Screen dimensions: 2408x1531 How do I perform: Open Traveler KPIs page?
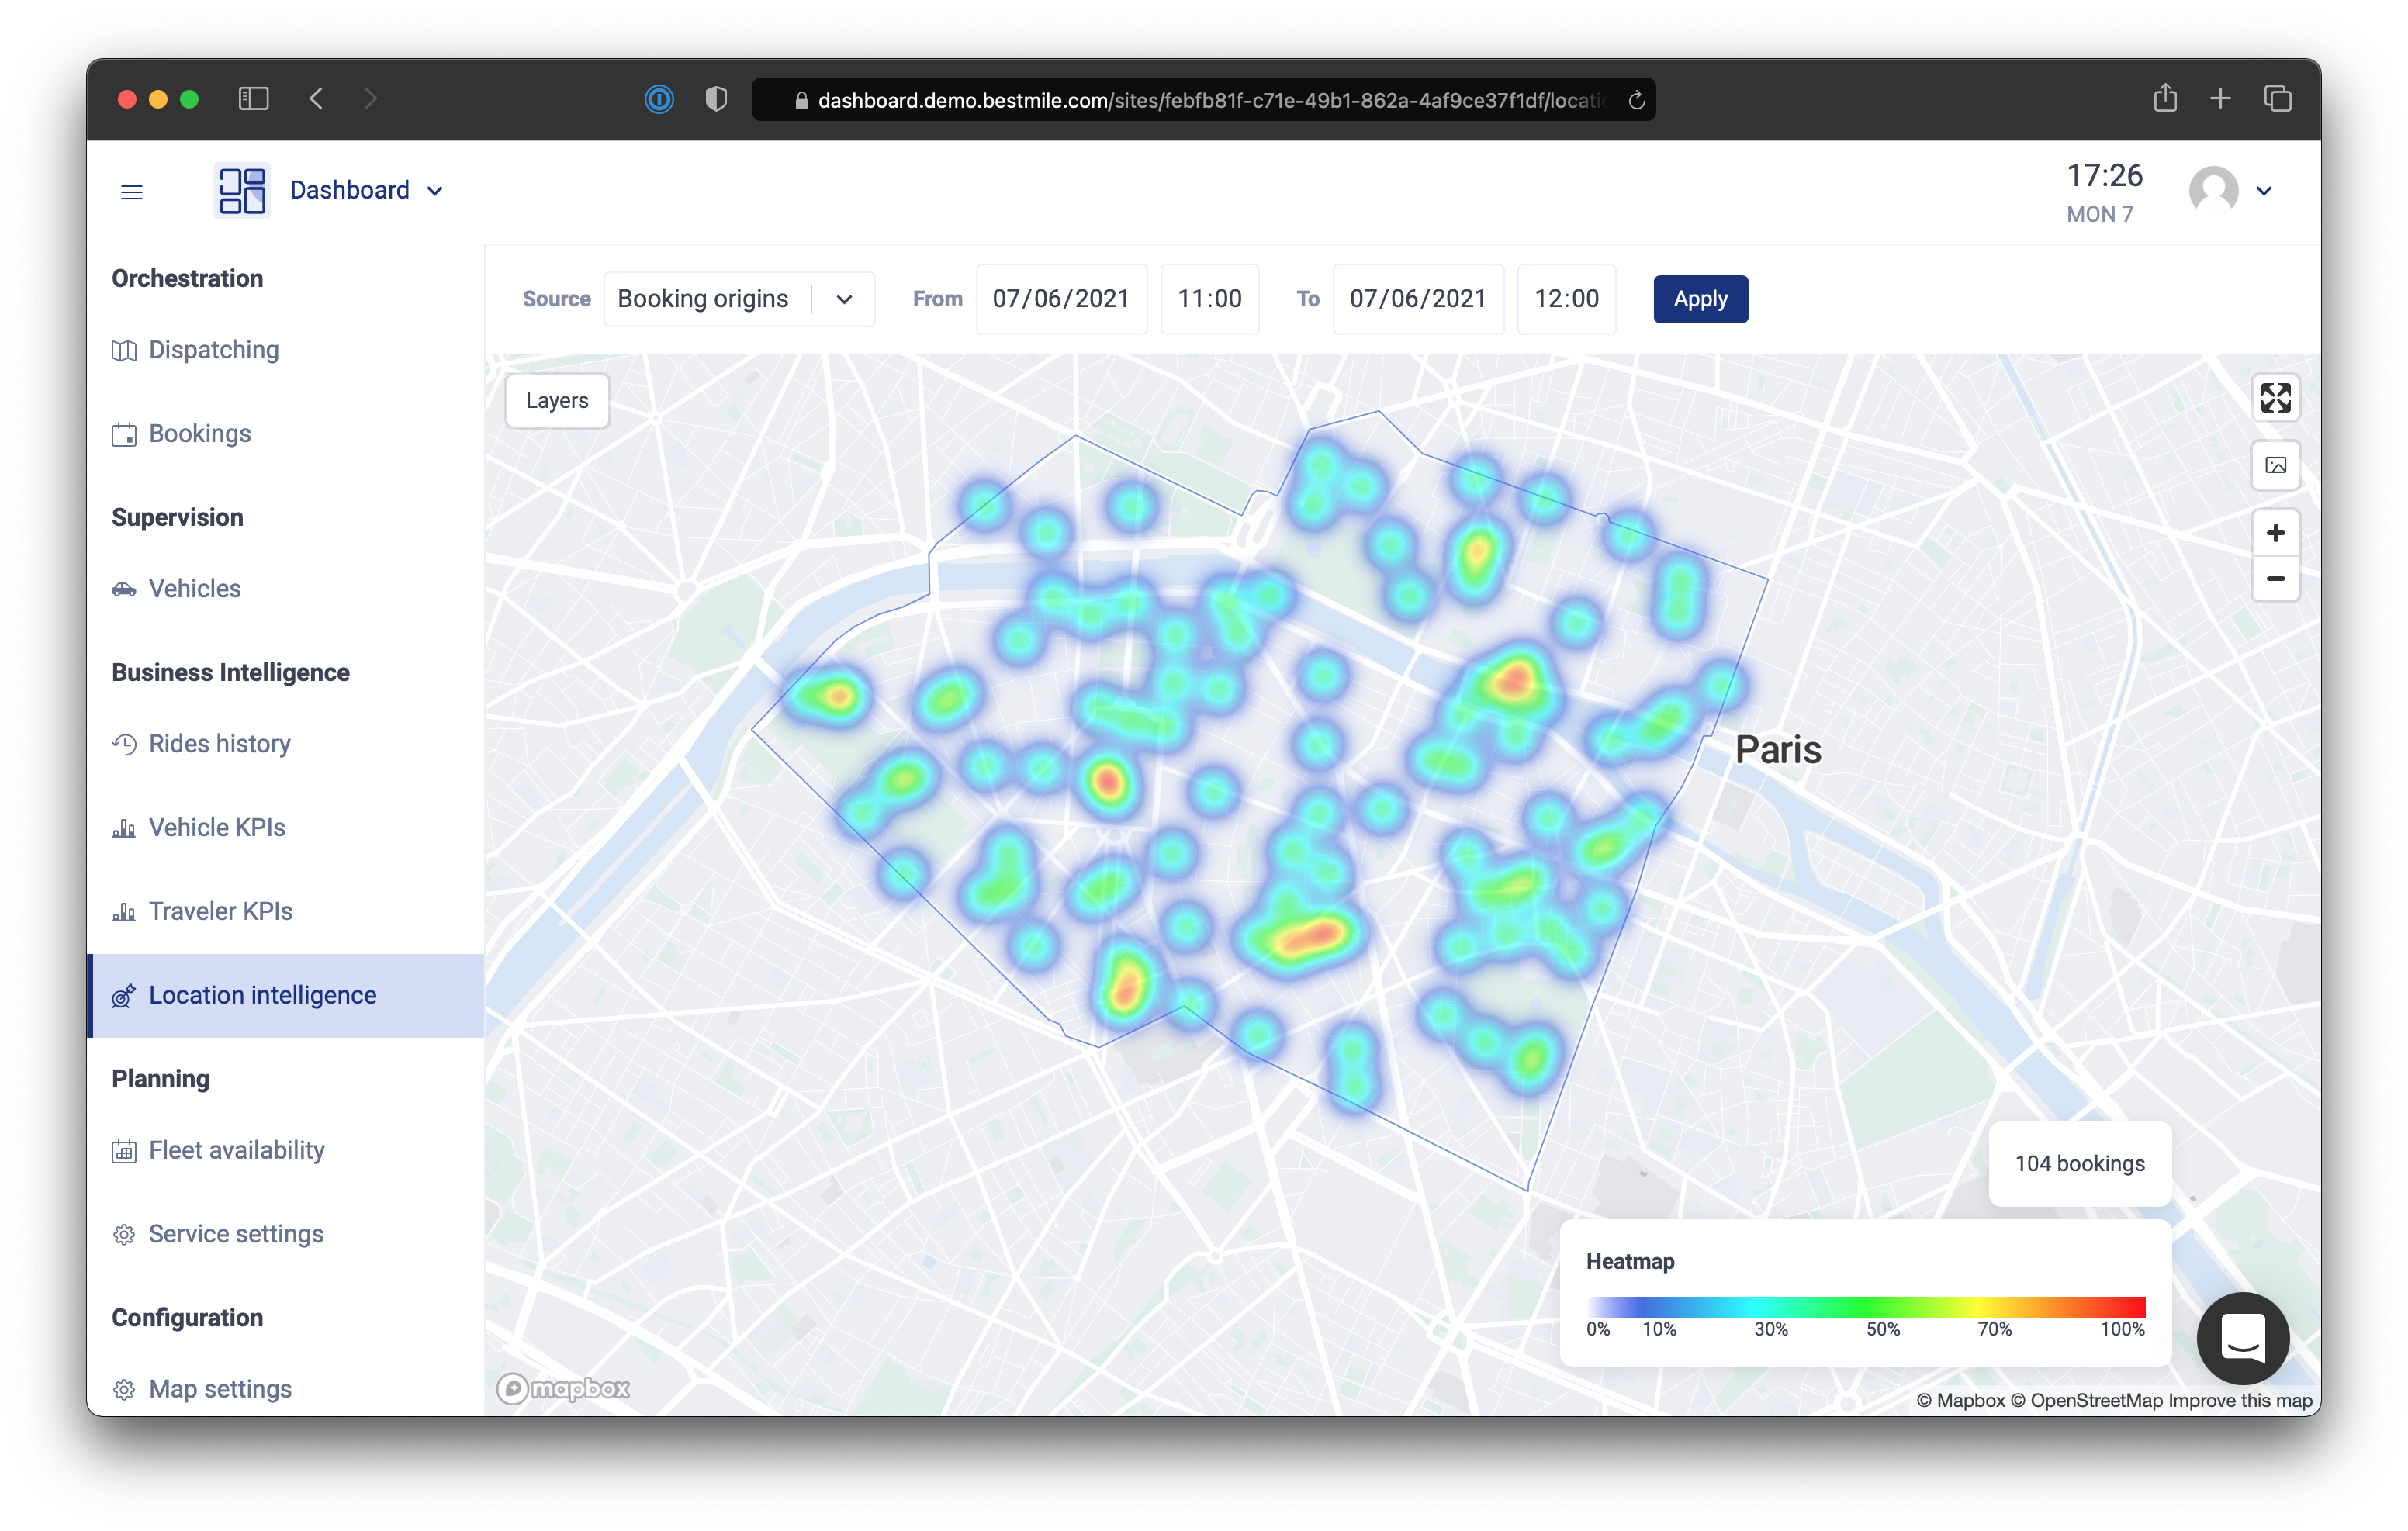pos(220,912)
